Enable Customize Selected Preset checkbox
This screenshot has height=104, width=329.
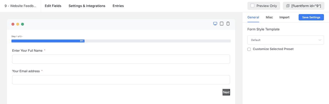(249, 49)
